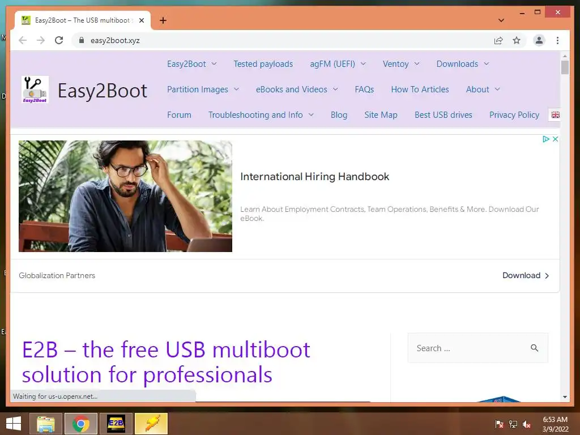Click the scrollbar down arrow
This screenshot has width=580, height=435.
click(565, 397)
